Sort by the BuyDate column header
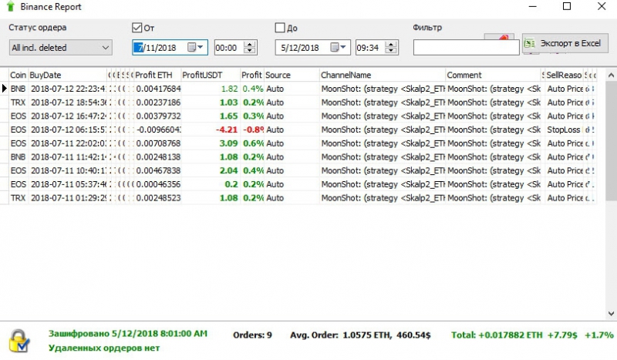This screenshot has height=360, width=617. point(67,75)
